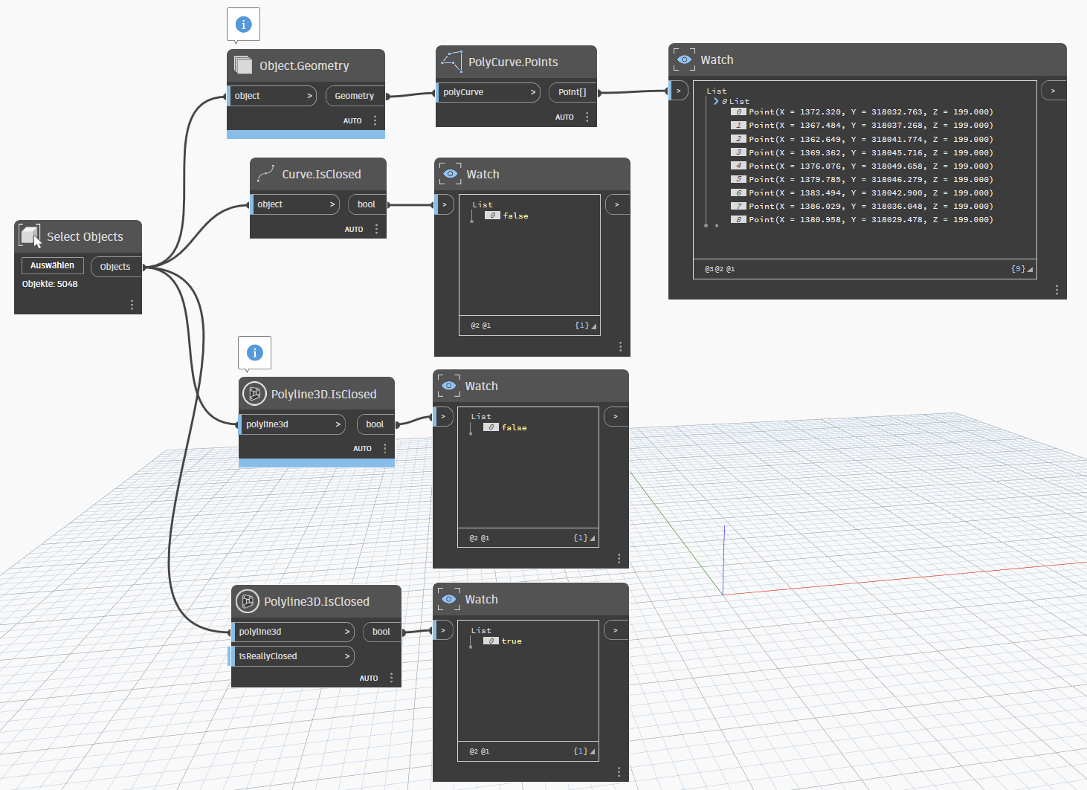Click eye icon of the points Watch node

684,60
